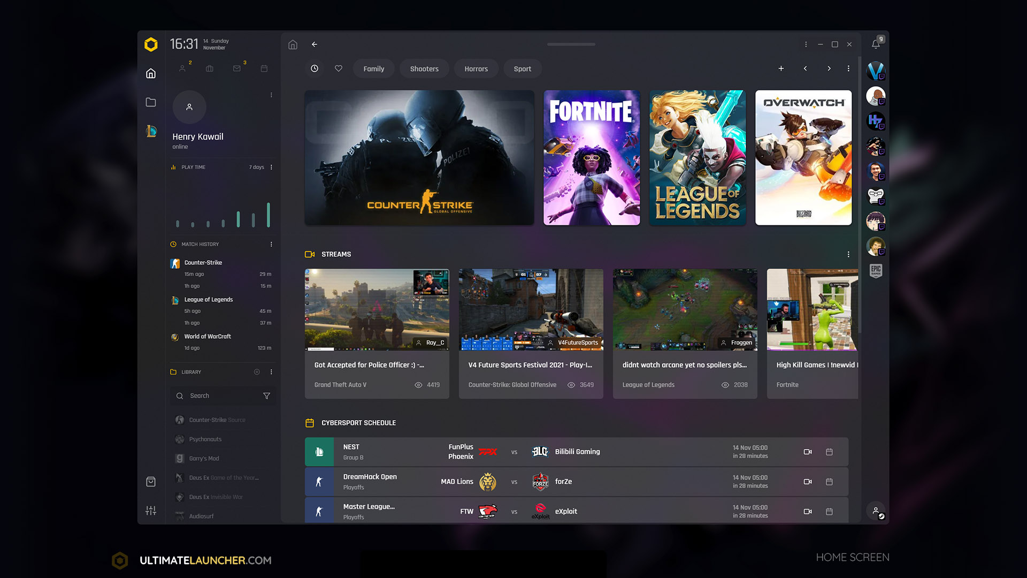Add DreamHack Open match to calendar
This screenshot has height=578, width=1027.
(829, 482)
